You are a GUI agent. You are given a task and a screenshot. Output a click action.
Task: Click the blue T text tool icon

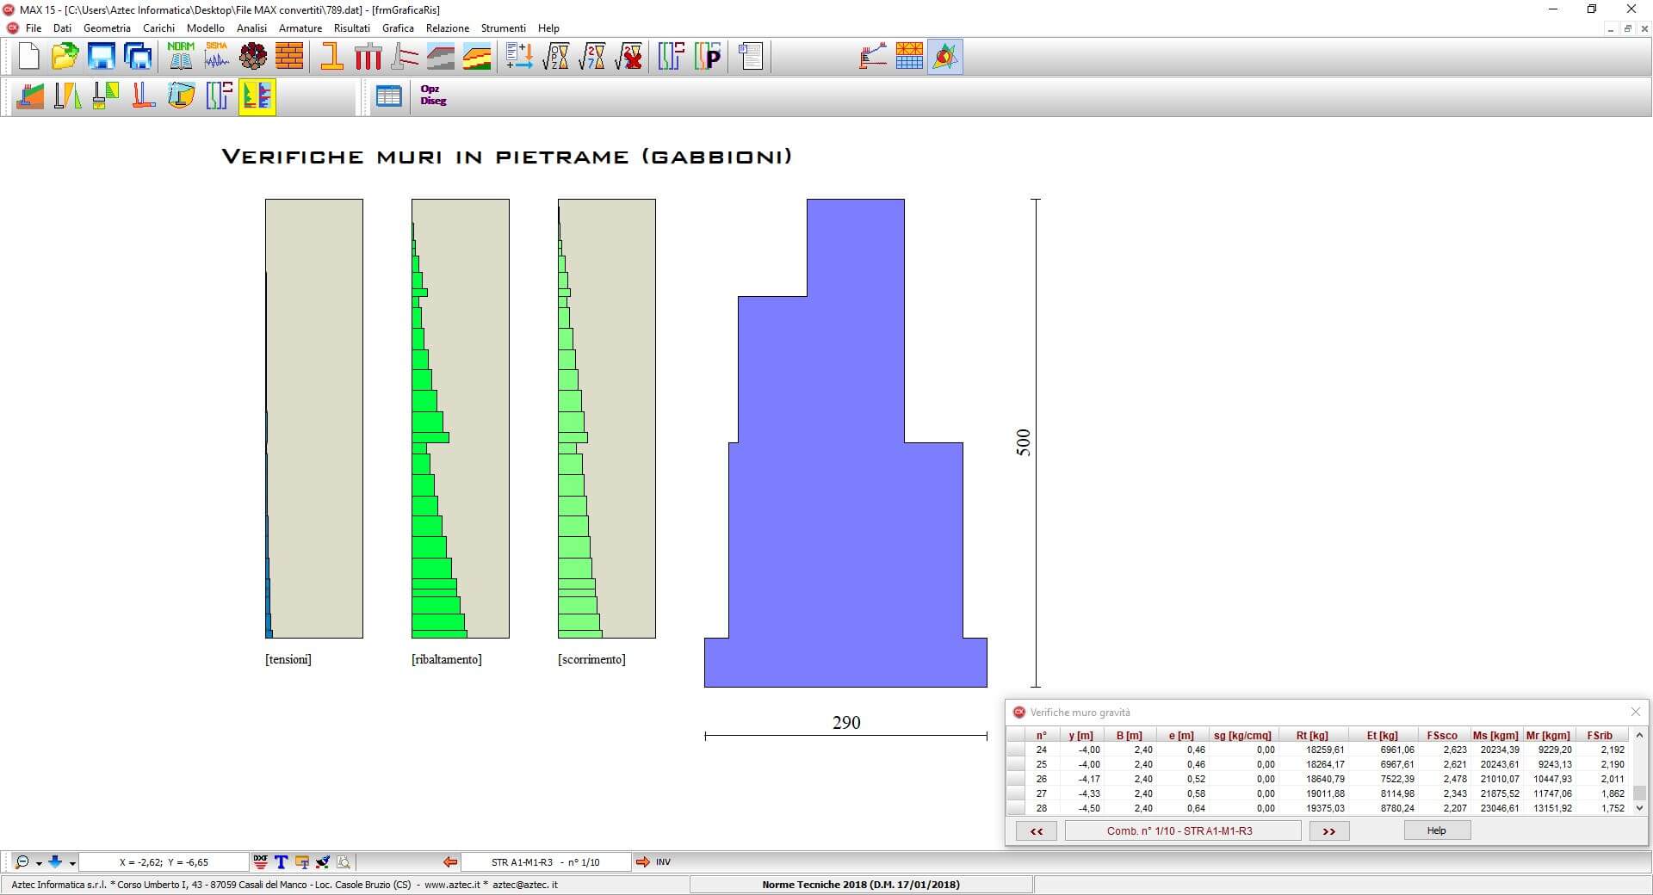tap(281, 861)
